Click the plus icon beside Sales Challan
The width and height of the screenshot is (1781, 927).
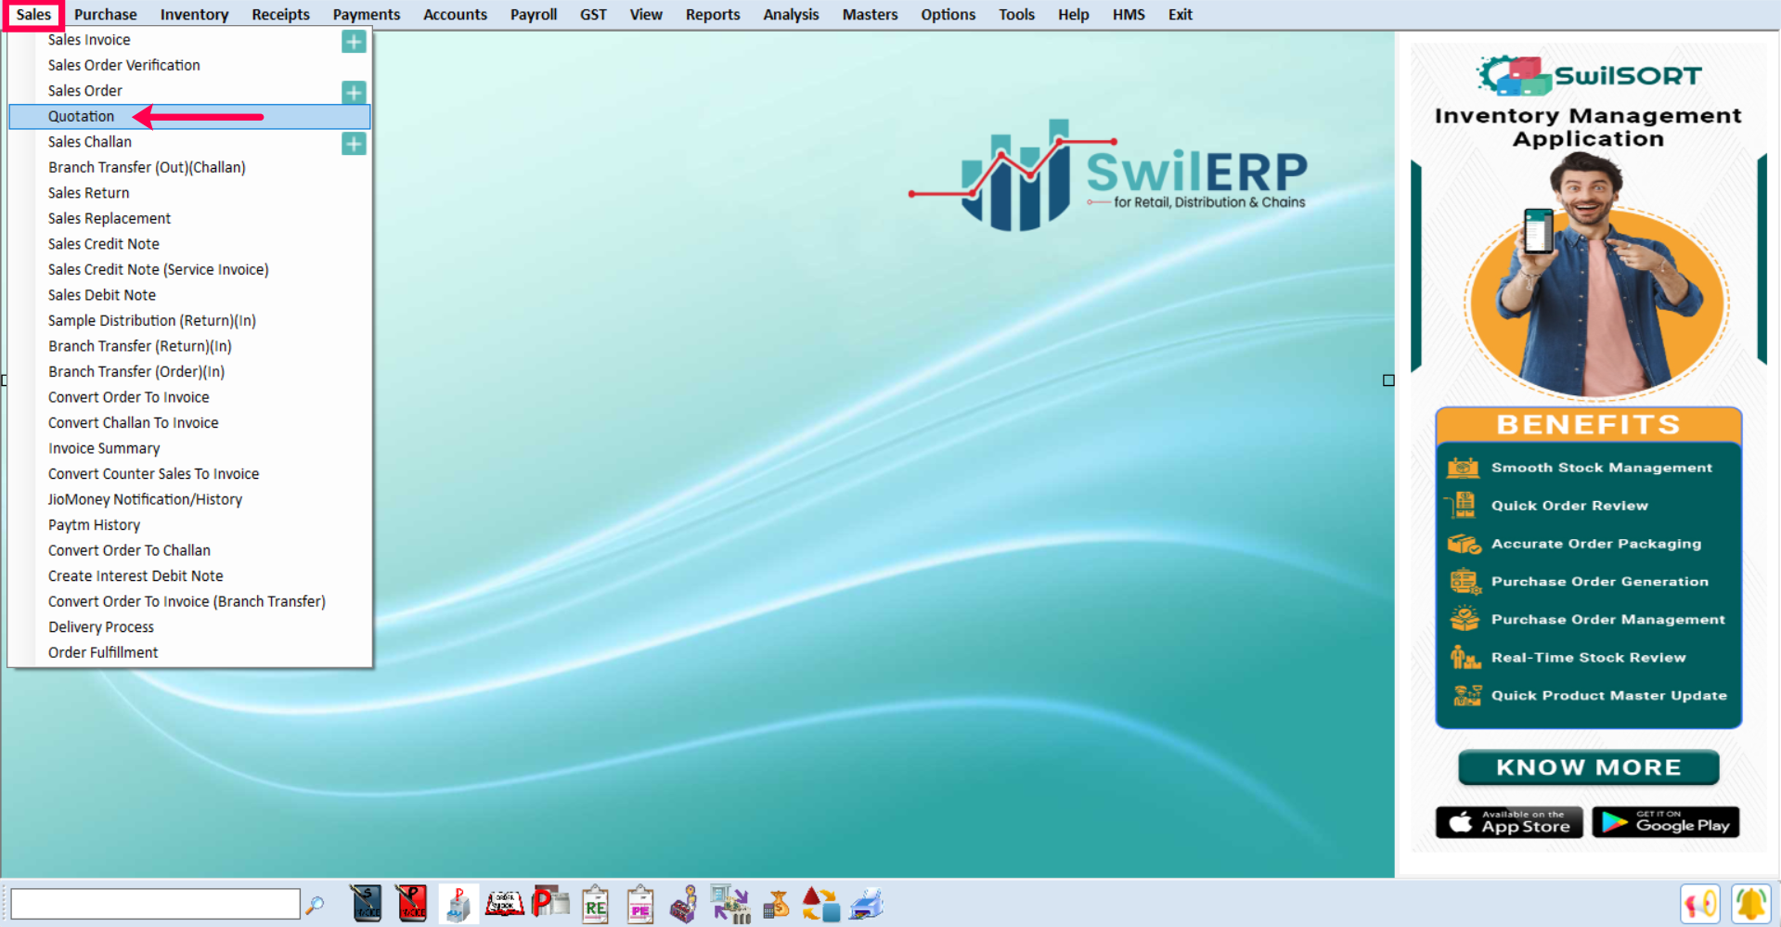[354, 144]
